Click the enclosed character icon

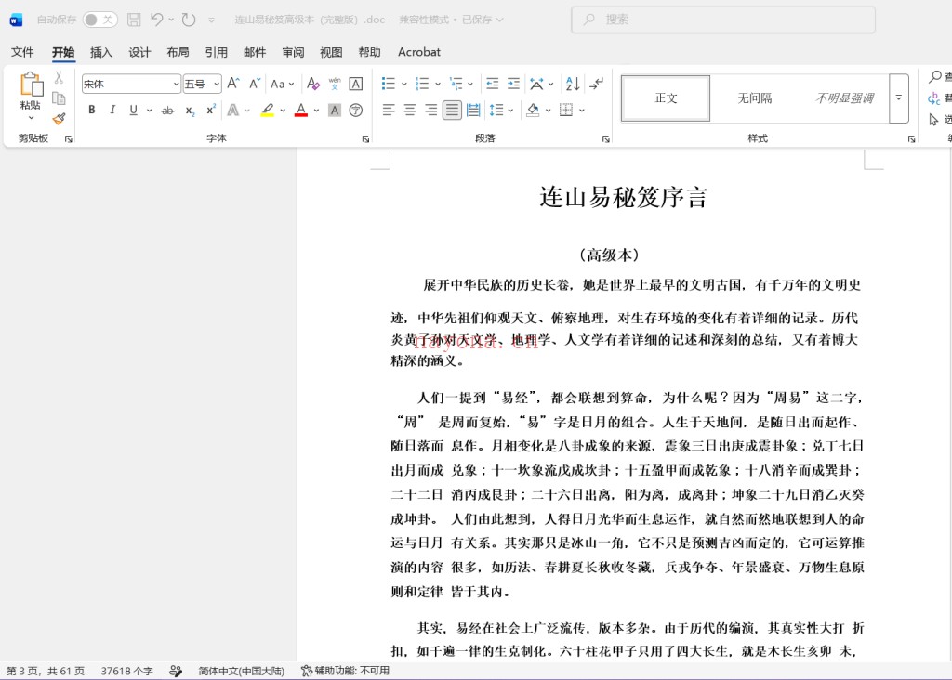pyautogui.click(x=356, y=111)
